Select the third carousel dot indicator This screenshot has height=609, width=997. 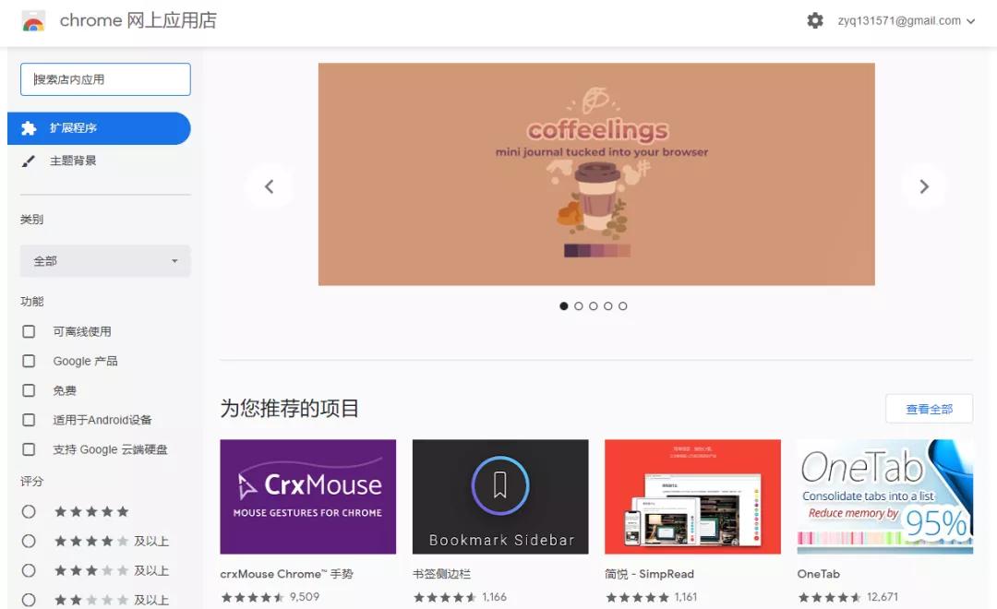[x=594, y=305]
